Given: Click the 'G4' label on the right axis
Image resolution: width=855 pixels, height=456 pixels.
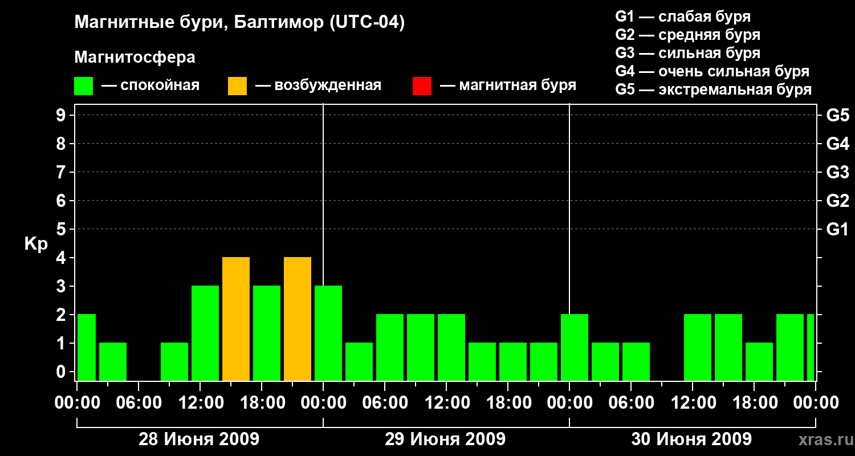Looking at the screenshot, I should (x=837, y=144).
